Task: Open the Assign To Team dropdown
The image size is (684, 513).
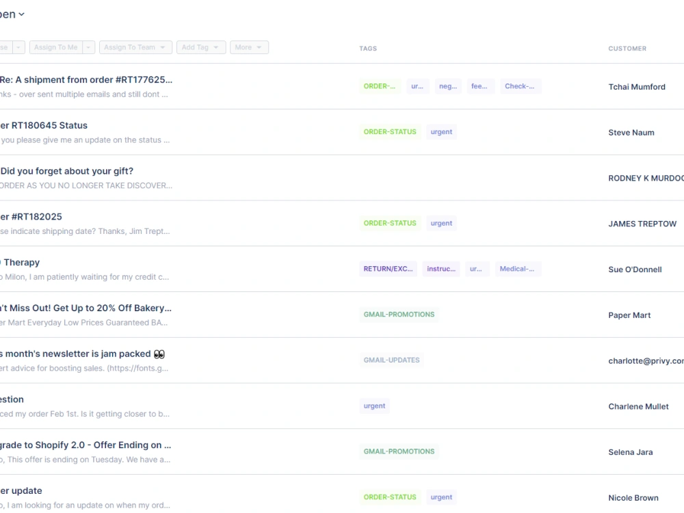Action: (x=135, y=47)
